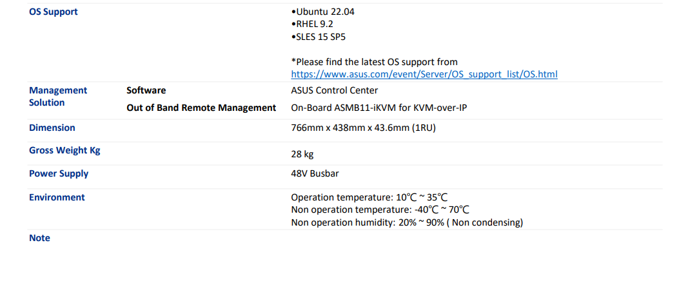Click the latest OS support note text
Screen dimensions: 690x283
[374, 62]
